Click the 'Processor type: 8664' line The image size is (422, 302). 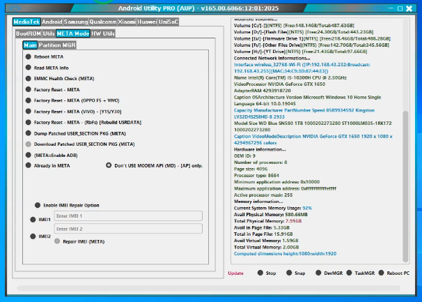pos(256,175)
